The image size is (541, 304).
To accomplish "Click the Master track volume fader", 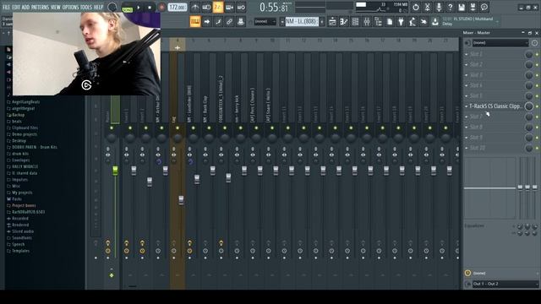I will [115, 171].
